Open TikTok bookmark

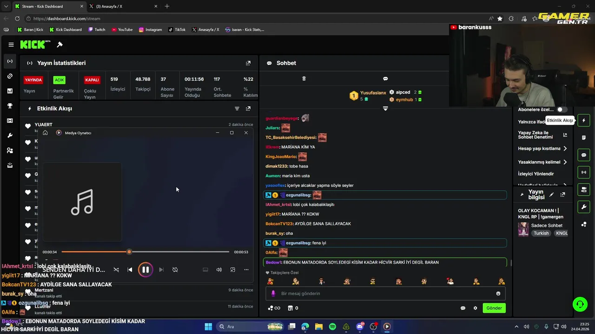click(177, 30)
